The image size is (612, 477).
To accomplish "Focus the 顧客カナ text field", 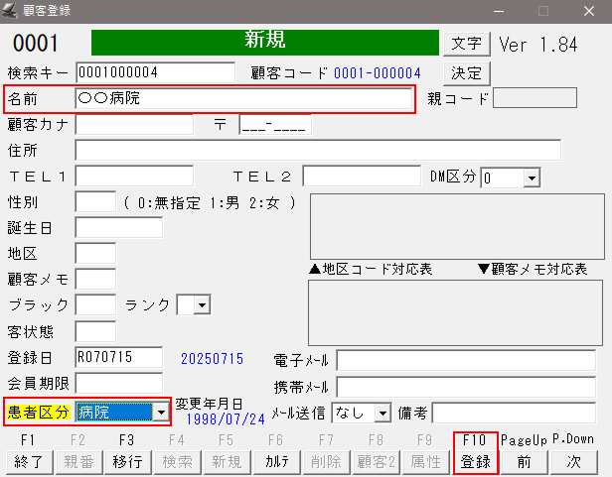I will coord(134,125).
